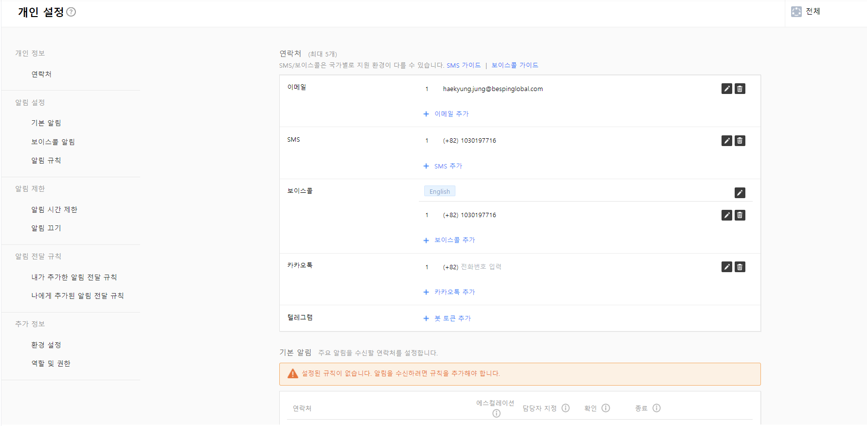This screenshot has width=867, height=426.
Task: Click the help icon beside 개인 설정
Action: click(71, 12)
